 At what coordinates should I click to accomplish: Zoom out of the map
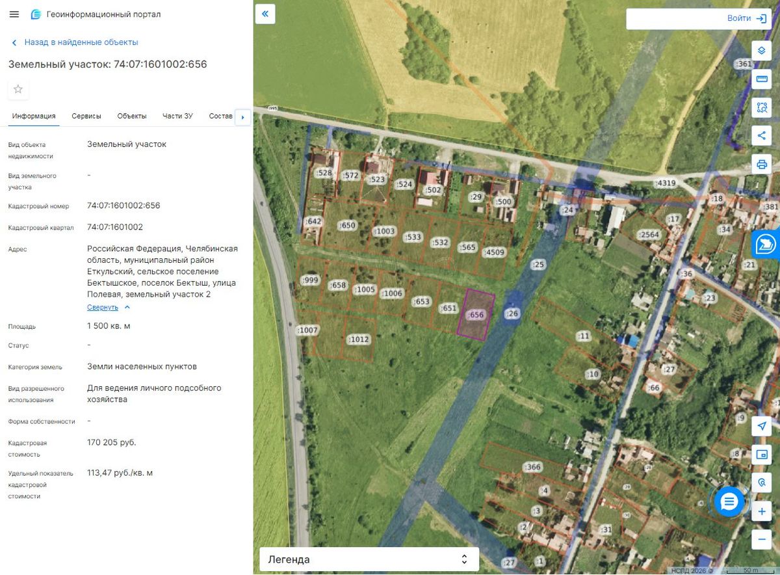pyautogui.click(x=762, y=539)
